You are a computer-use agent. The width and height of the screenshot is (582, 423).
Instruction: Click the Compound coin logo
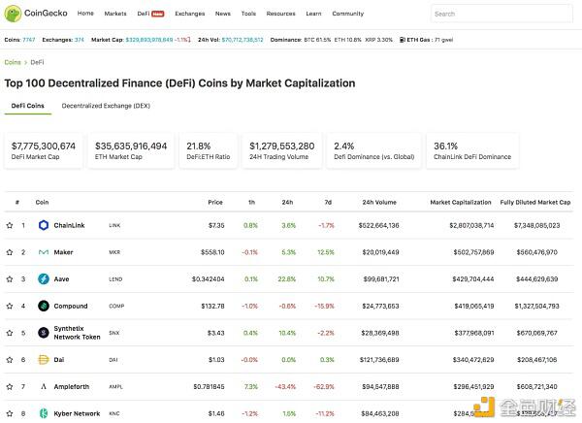44,306
